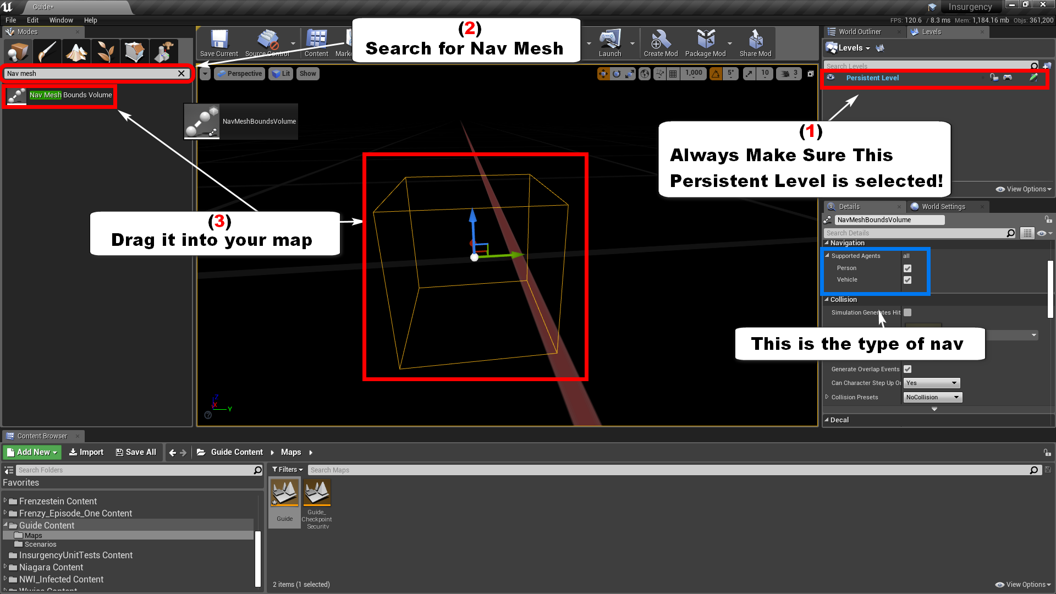Image resolution: width=1056 pixels, height=594 pixels.
Task: Open the Levels dropdown menu
Action: [849, 48]
